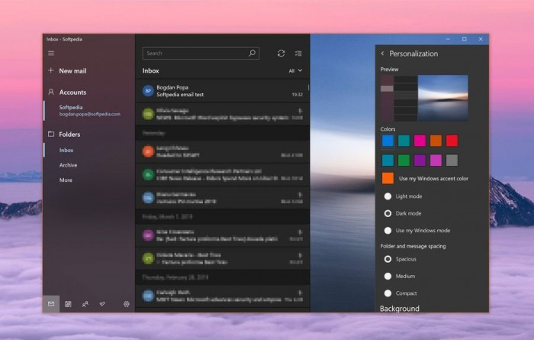The width and height of the screenshot is (534, 340).
Task: Expand the More folders item
Action: pos(66,180)
